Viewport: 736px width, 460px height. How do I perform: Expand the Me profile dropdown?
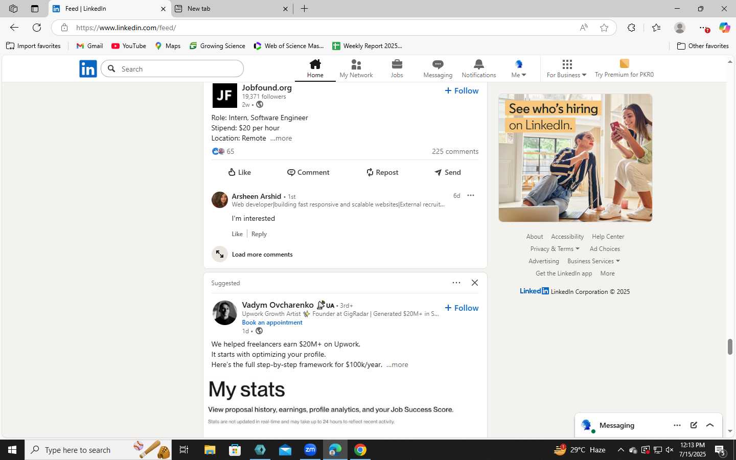click(x=519, y=68)
